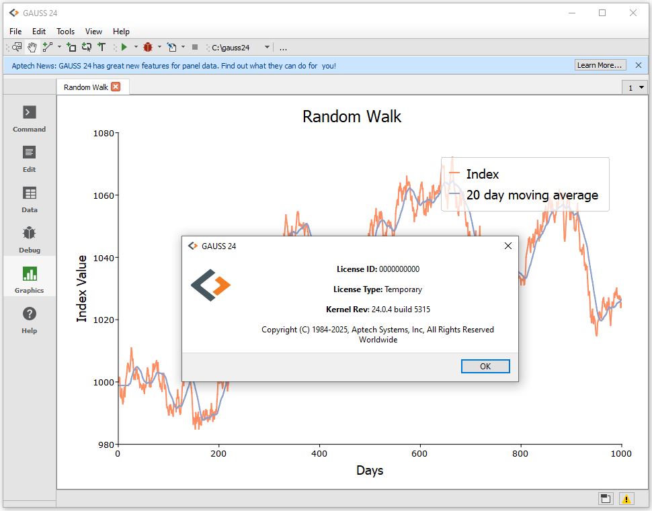
Task: Open the Command page in sidebar
Action: click(x=30, y=119)
